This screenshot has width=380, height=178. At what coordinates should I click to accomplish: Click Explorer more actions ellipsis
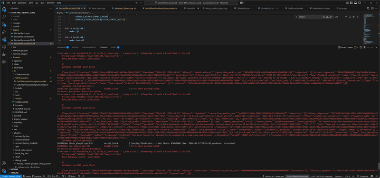point(51,8)
